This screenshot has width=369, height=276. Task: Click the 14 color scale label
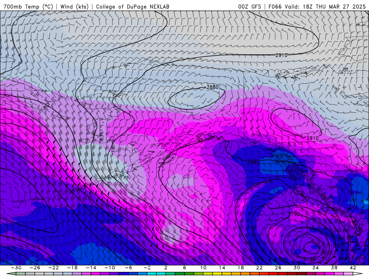click(x=222, y=268)
